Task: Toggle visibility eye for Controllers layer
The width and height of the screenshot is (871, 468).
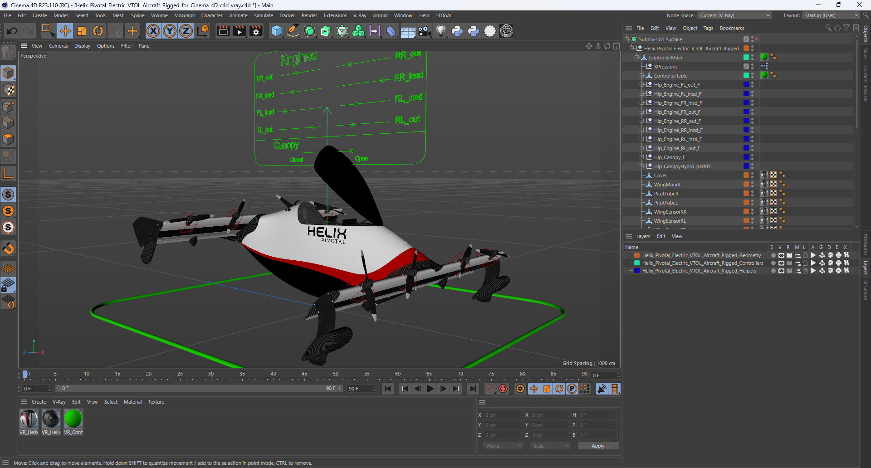Action: [x=781, y=263]
